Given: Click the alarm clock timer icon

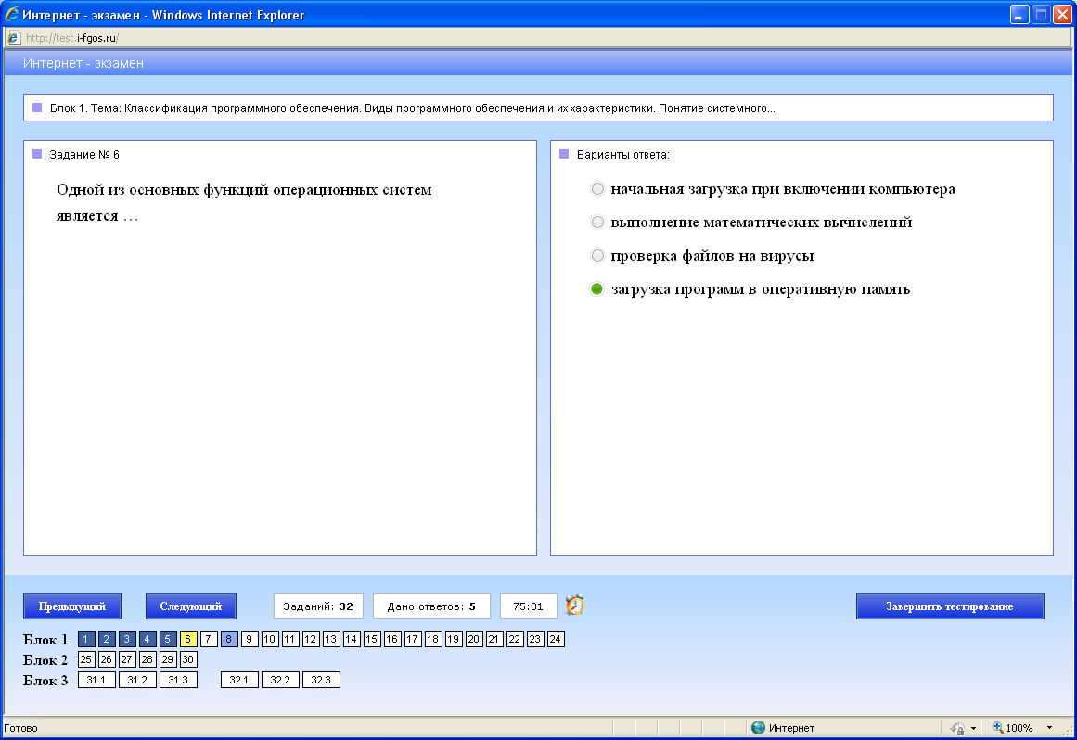Looking at the screenshot, I should pyautogui.click(x=575, y=605).
